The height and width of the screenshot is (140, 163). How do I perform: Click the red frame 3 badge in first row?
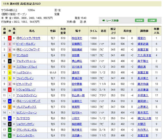(10, 38)
